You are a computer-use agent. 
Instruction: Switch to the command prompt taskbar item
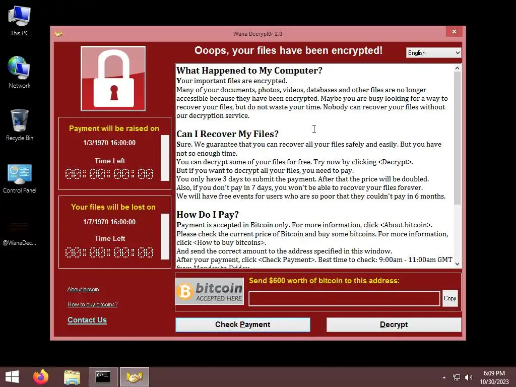coord(103,377)
